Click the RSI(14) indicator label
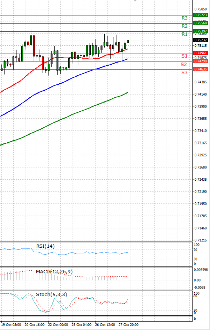 tap(45, 246)
